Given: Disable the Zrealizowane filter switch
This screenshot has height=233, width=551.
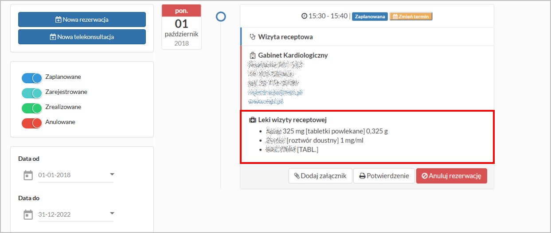Looking at the screenshot, I should point(31,108).
